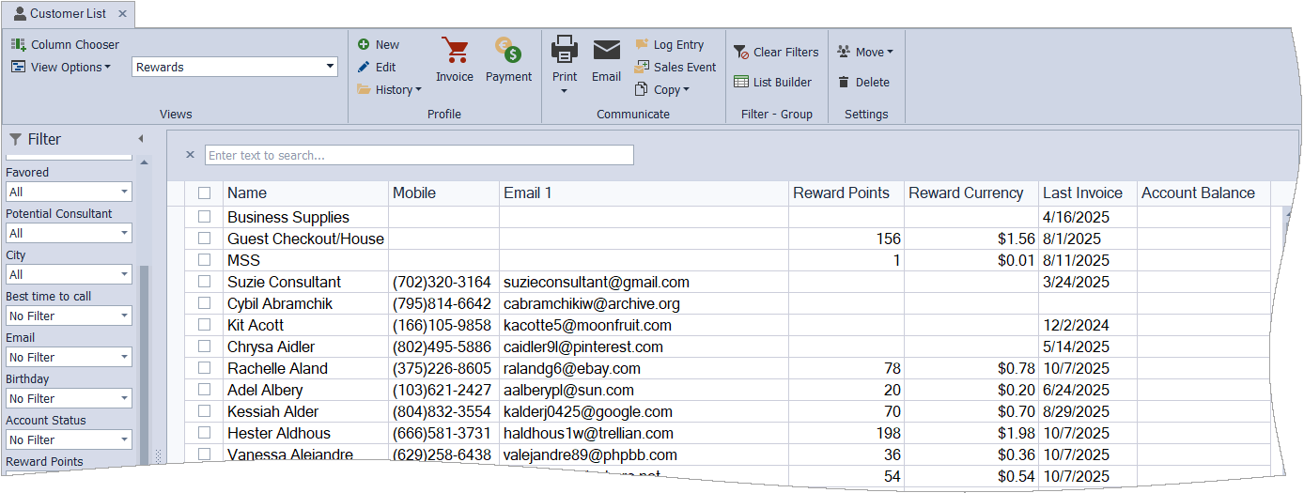1304x493 pixels.
Task: Sort by Reward Points column header
Action: (841, 193)
